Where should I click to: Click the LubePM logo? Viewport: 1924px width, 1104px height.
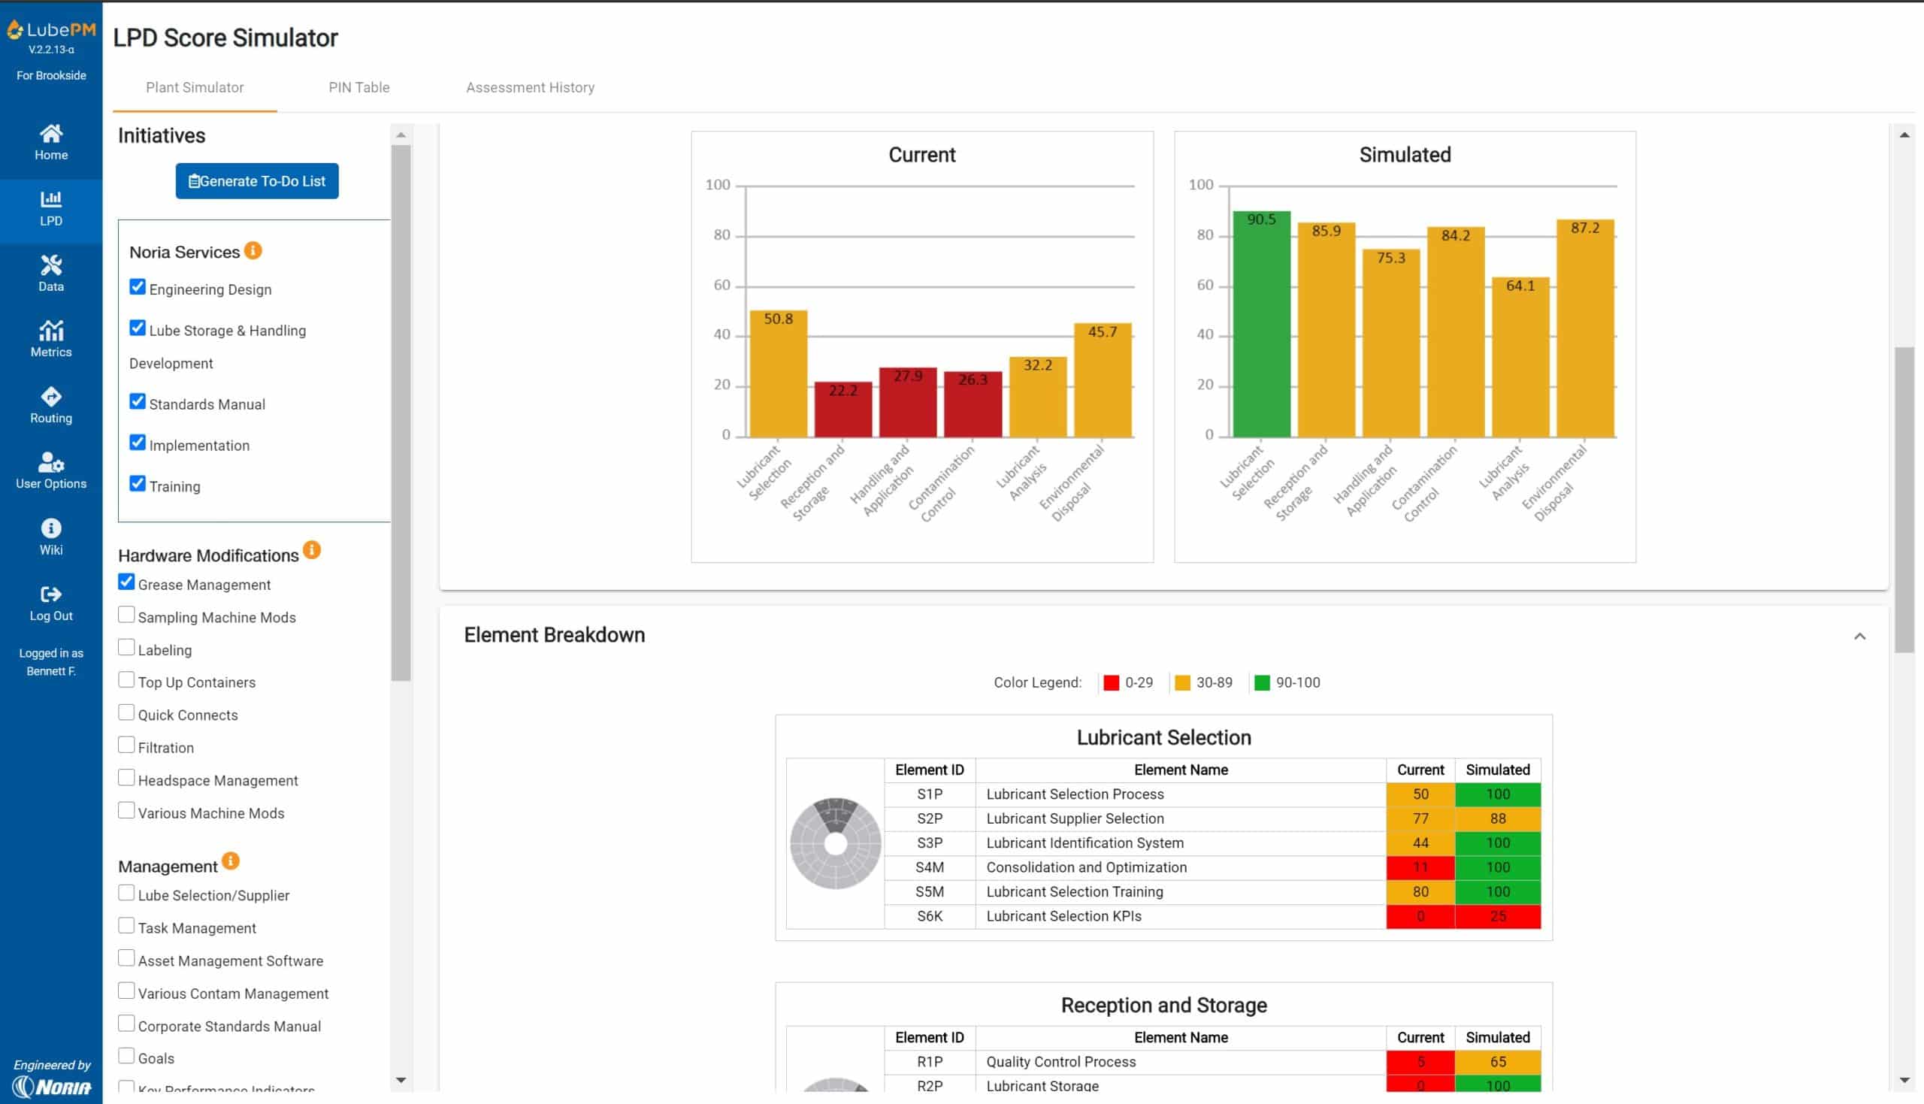51,30
